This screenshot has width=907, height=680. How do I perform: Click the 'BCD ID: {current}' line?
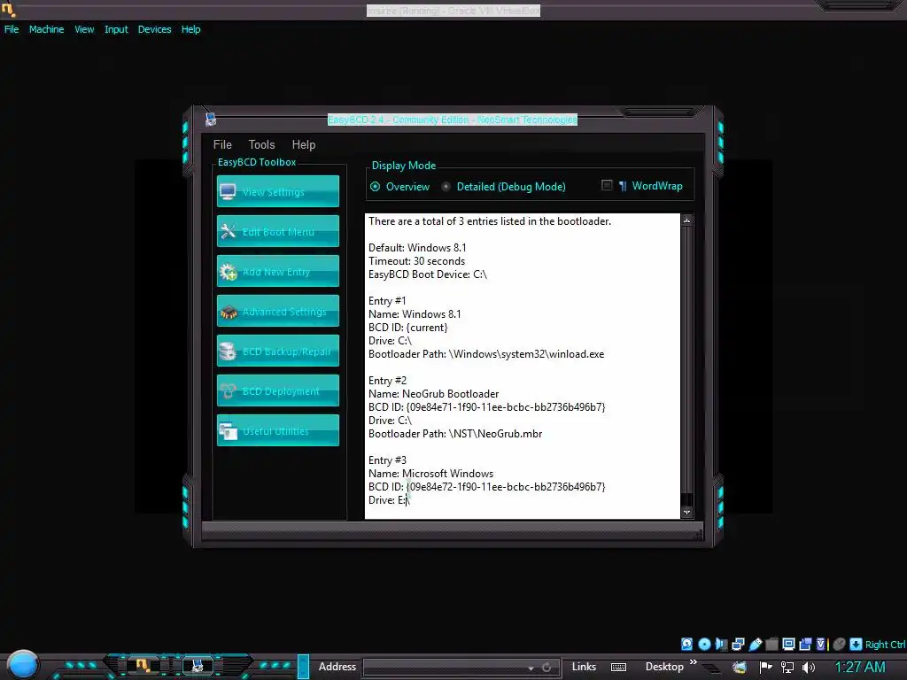click(407, 328)
